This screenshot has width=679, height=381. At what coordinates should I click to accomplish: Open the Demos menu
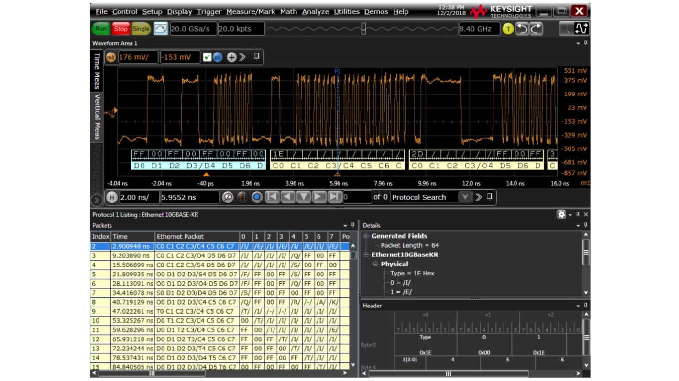click(376, 11)
